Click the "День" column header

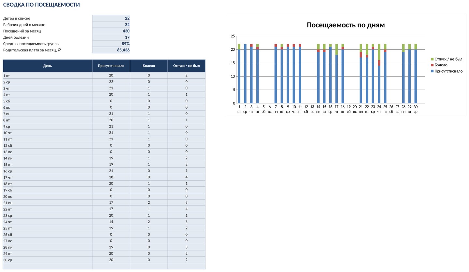coord(48,66)
